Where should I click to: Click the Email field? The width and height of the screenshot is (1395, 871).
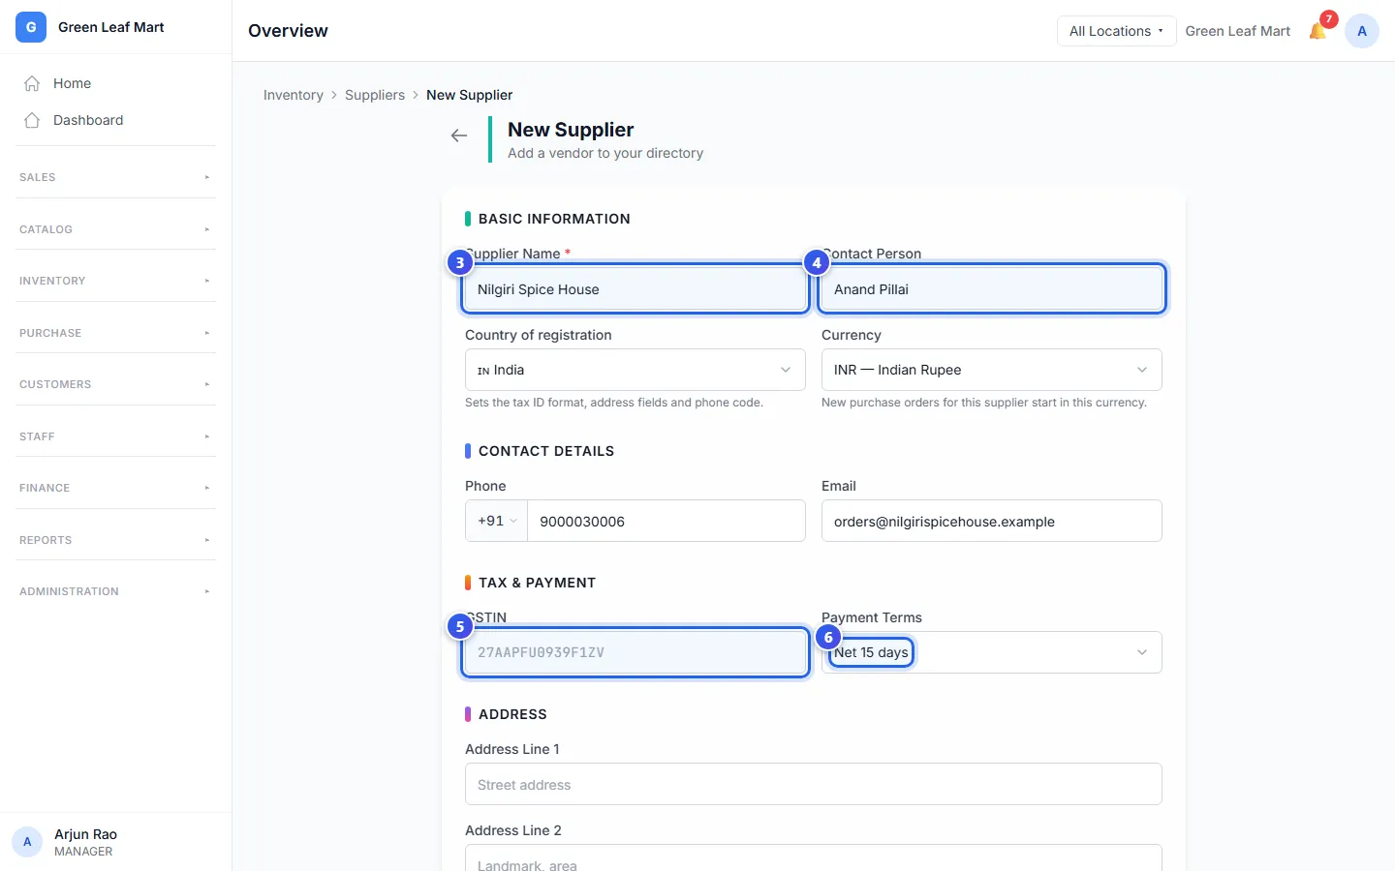click(992, 521)
